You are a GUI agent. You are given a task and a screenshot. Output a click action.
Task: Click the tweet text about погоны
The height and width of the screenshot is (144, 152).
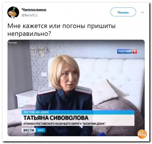61,30
